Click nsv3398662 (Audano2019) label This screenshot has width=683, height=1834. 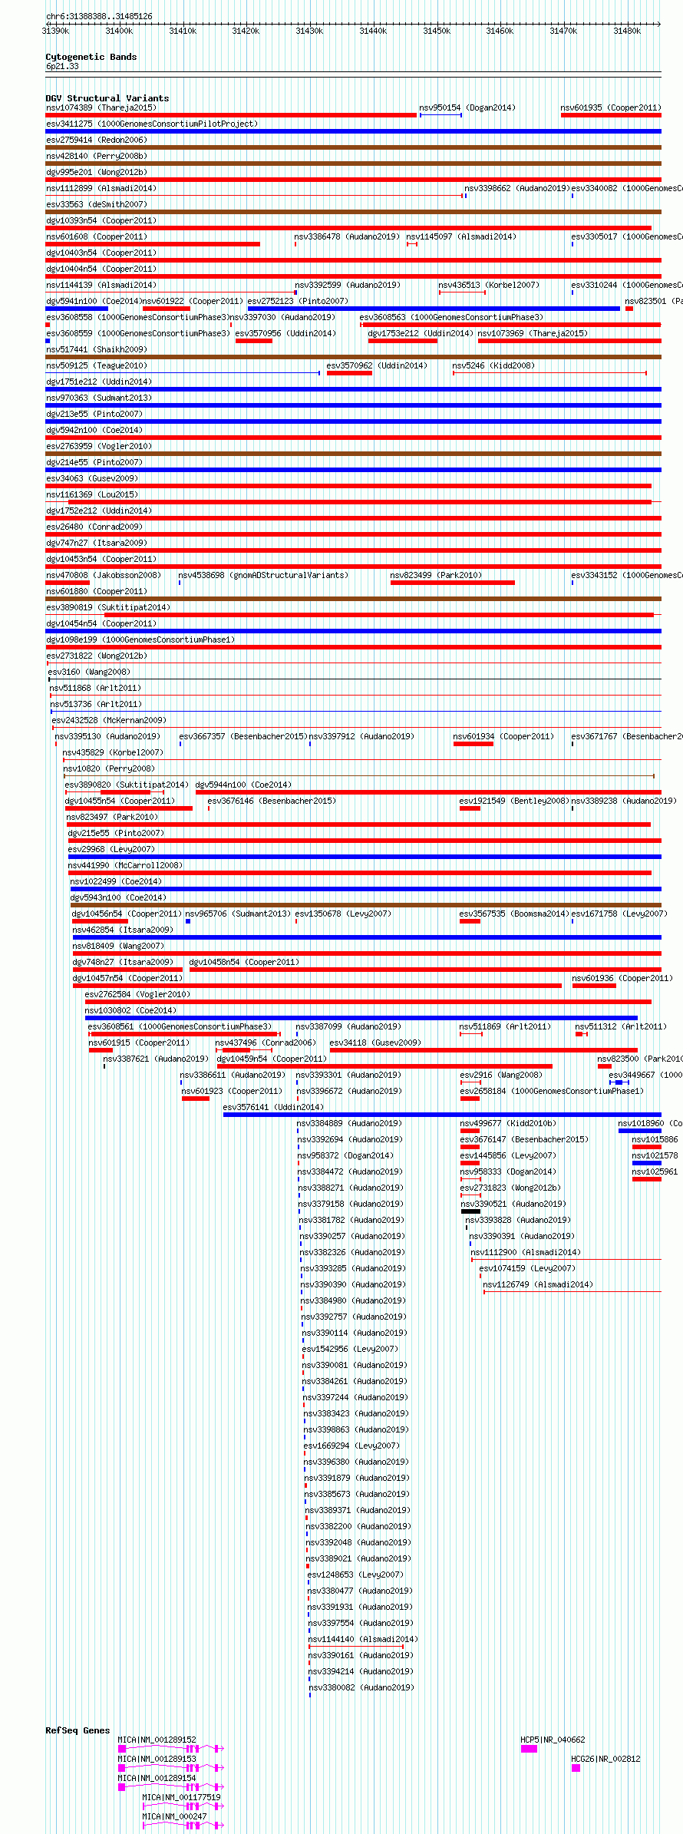coord(516,188)
